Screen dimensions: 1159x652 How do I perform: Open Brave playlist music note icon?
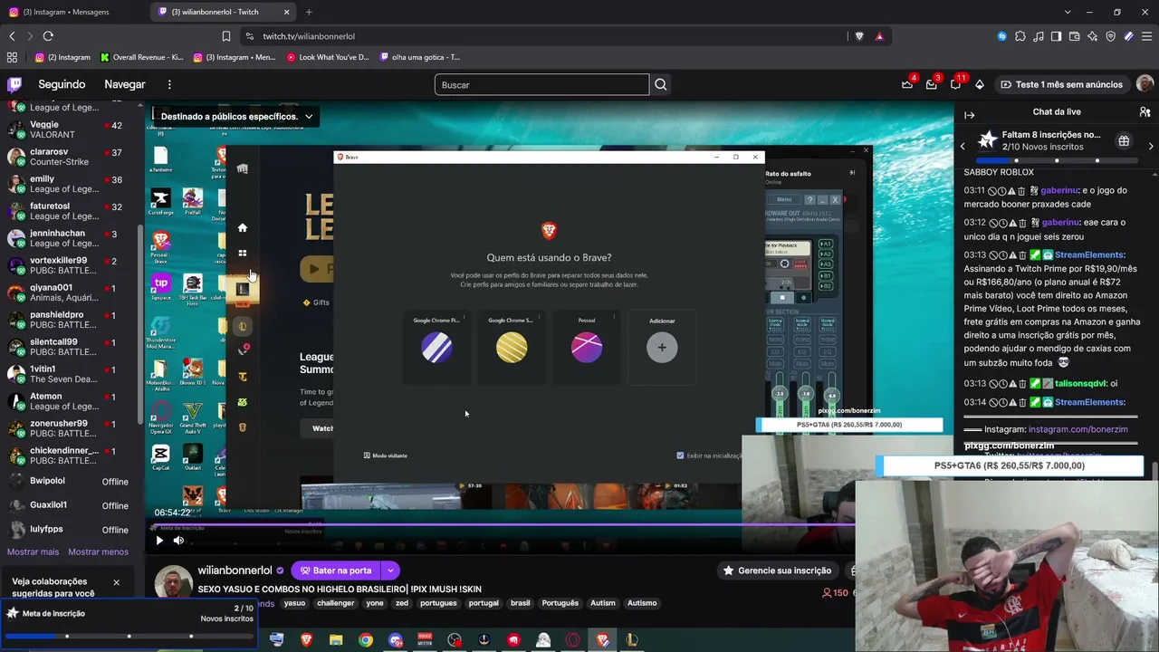1039,36
